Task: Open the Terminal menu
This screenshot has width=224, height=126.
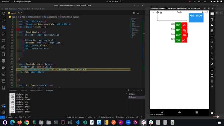Action: 35,9
